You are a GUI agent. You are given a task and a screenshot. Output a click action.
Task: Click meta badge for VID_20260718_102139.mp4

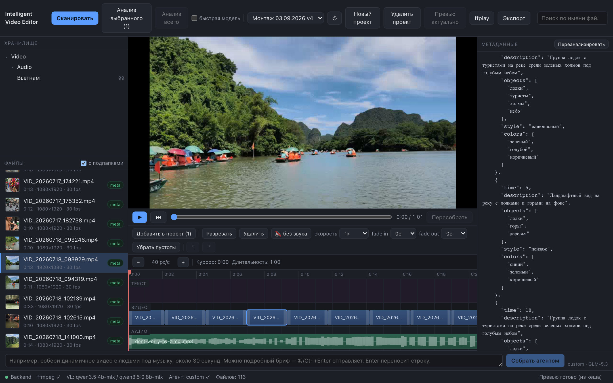[115, 302]
